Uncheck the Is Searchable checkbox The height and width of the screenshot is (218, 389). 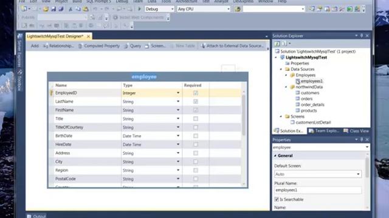pyautogui.click(x=277, y=199)
